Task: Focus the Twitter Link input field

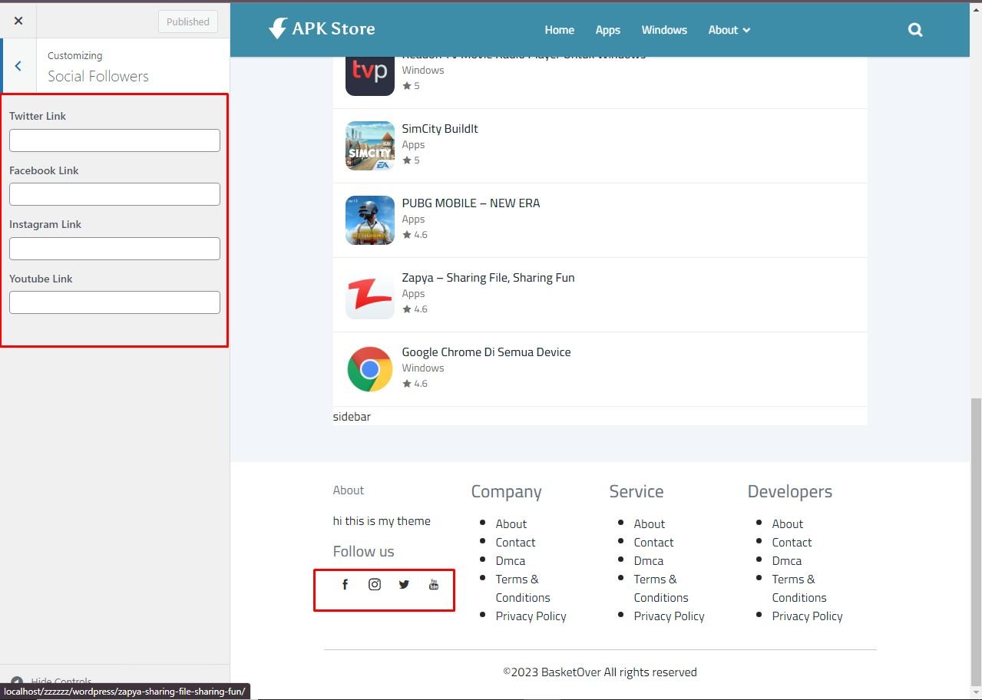Action: 114,140
